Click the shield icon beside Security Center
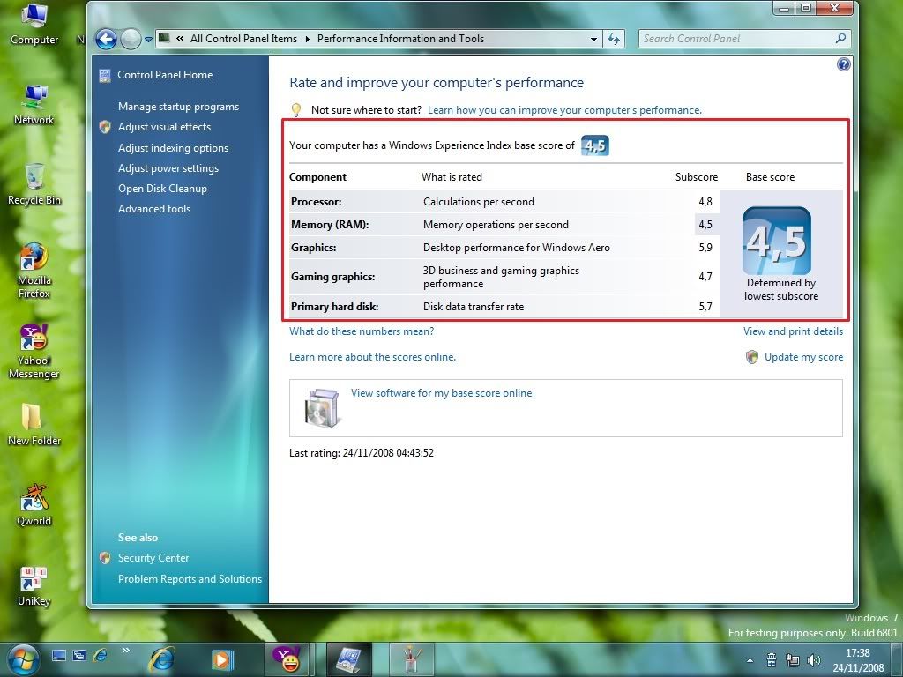This screenshot has height=677, width=903. pos(105,558)
